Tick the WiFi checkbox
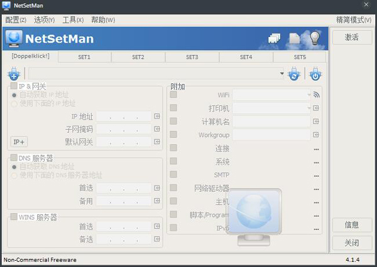Screen dimensions: 377x267 (x=173, y=95)
